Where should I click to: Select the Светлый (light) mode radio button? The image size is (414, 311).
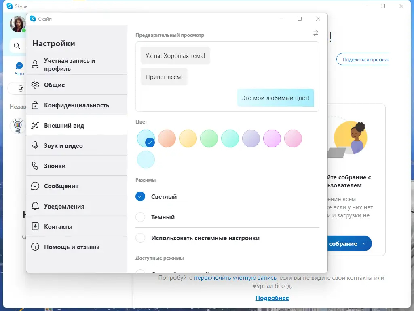pos(140,196)
